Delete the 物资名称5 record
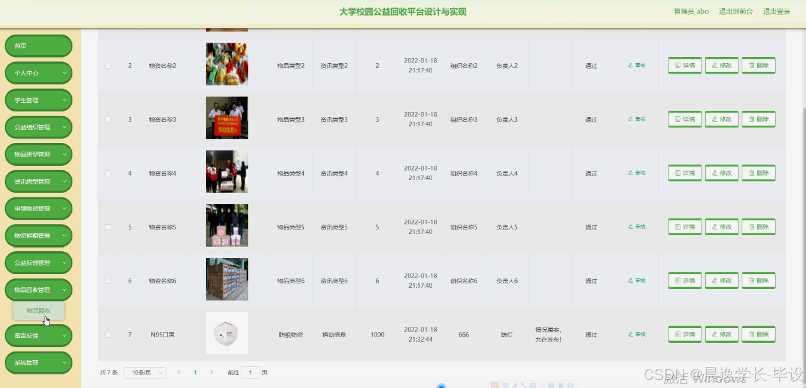Screen dimensions: 806x388 (758, 227)
